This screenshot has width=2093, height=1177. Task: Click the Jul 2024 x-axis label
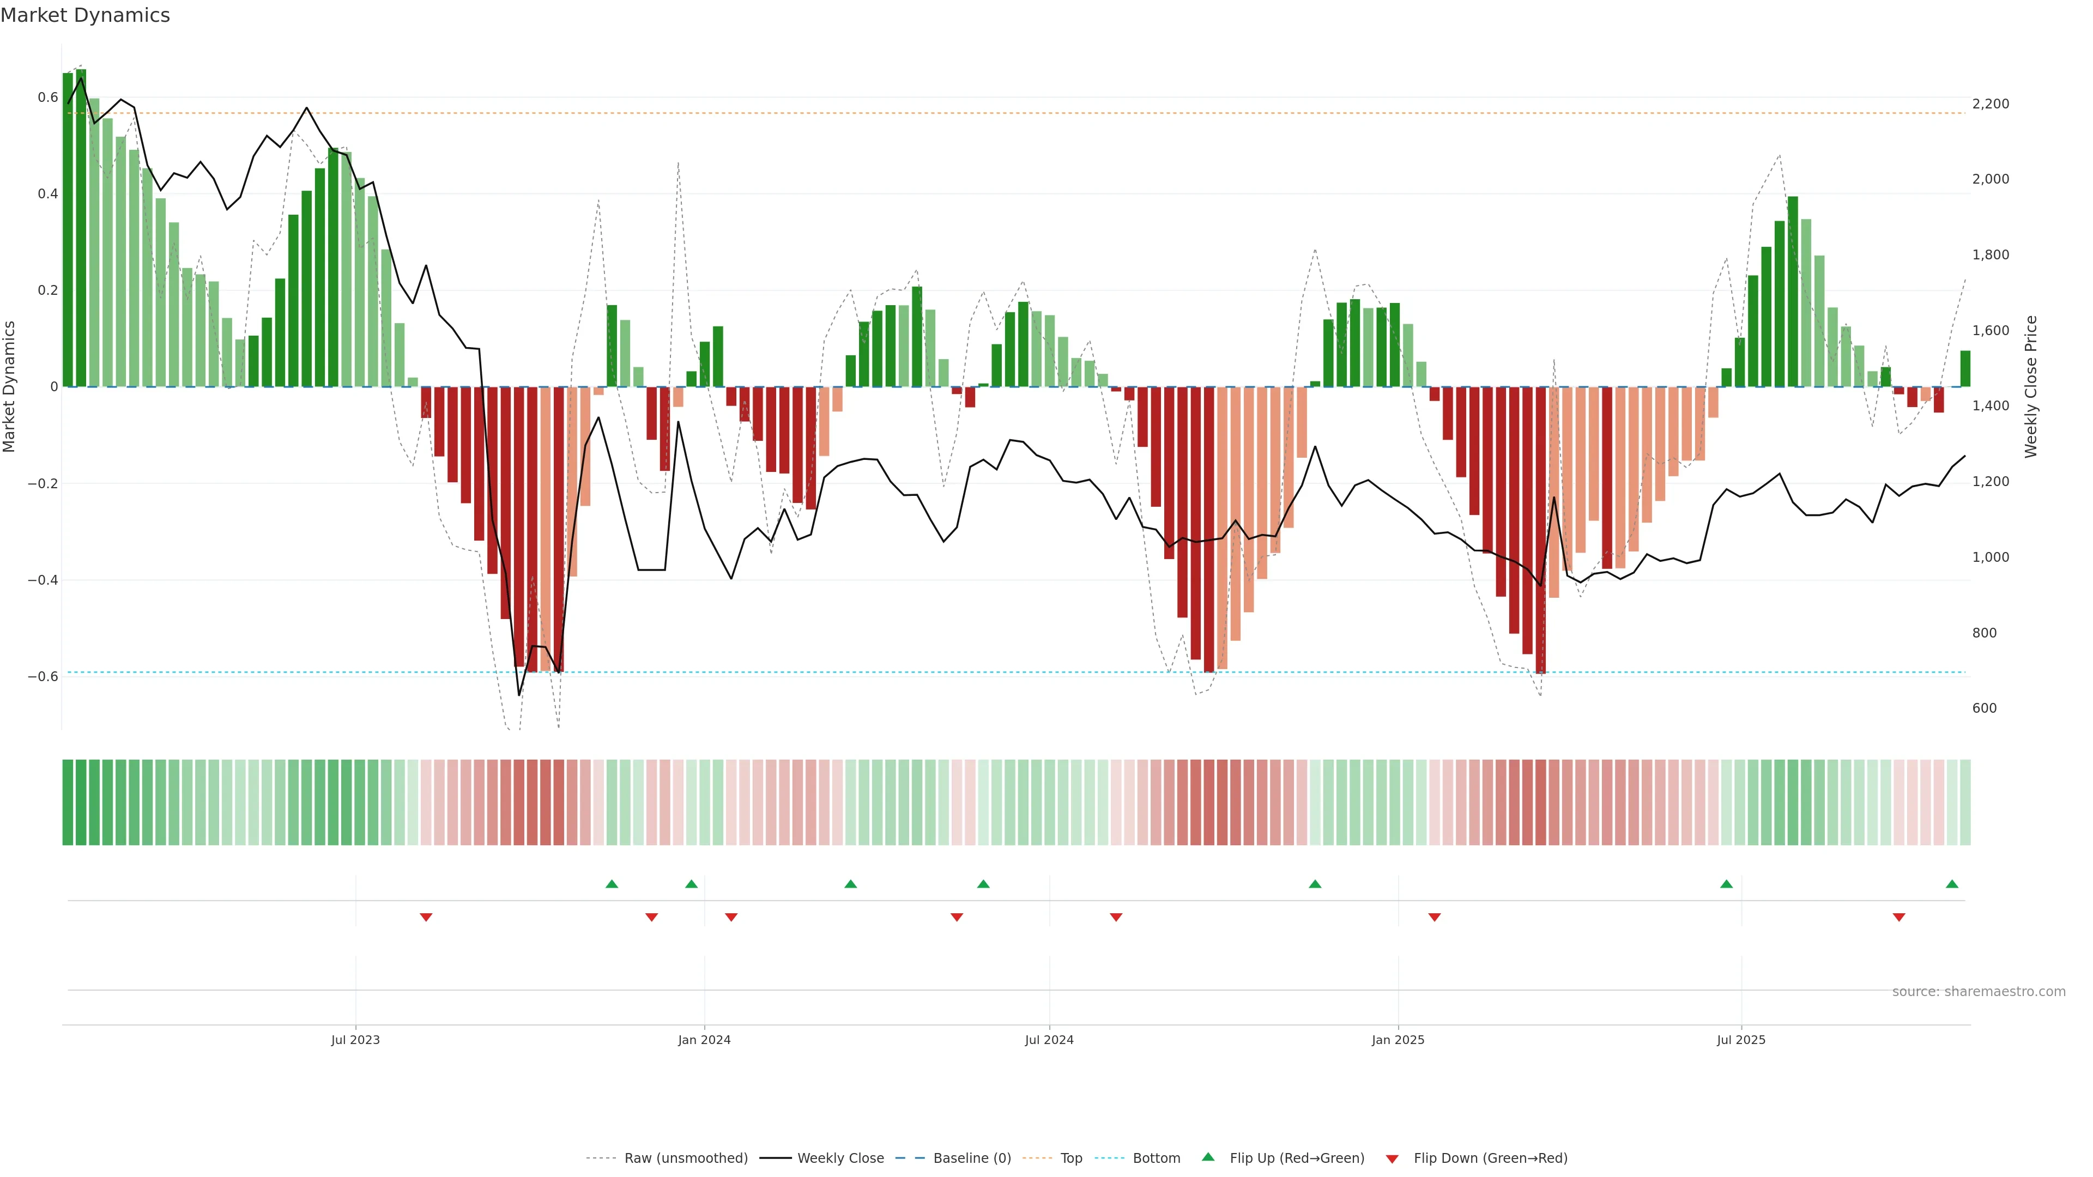tap(1049, 1040)
